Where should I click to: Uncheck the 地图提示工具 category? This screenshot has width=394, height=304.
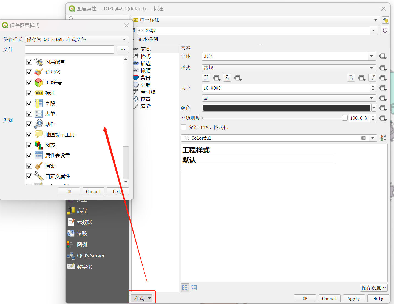(29, 135)
